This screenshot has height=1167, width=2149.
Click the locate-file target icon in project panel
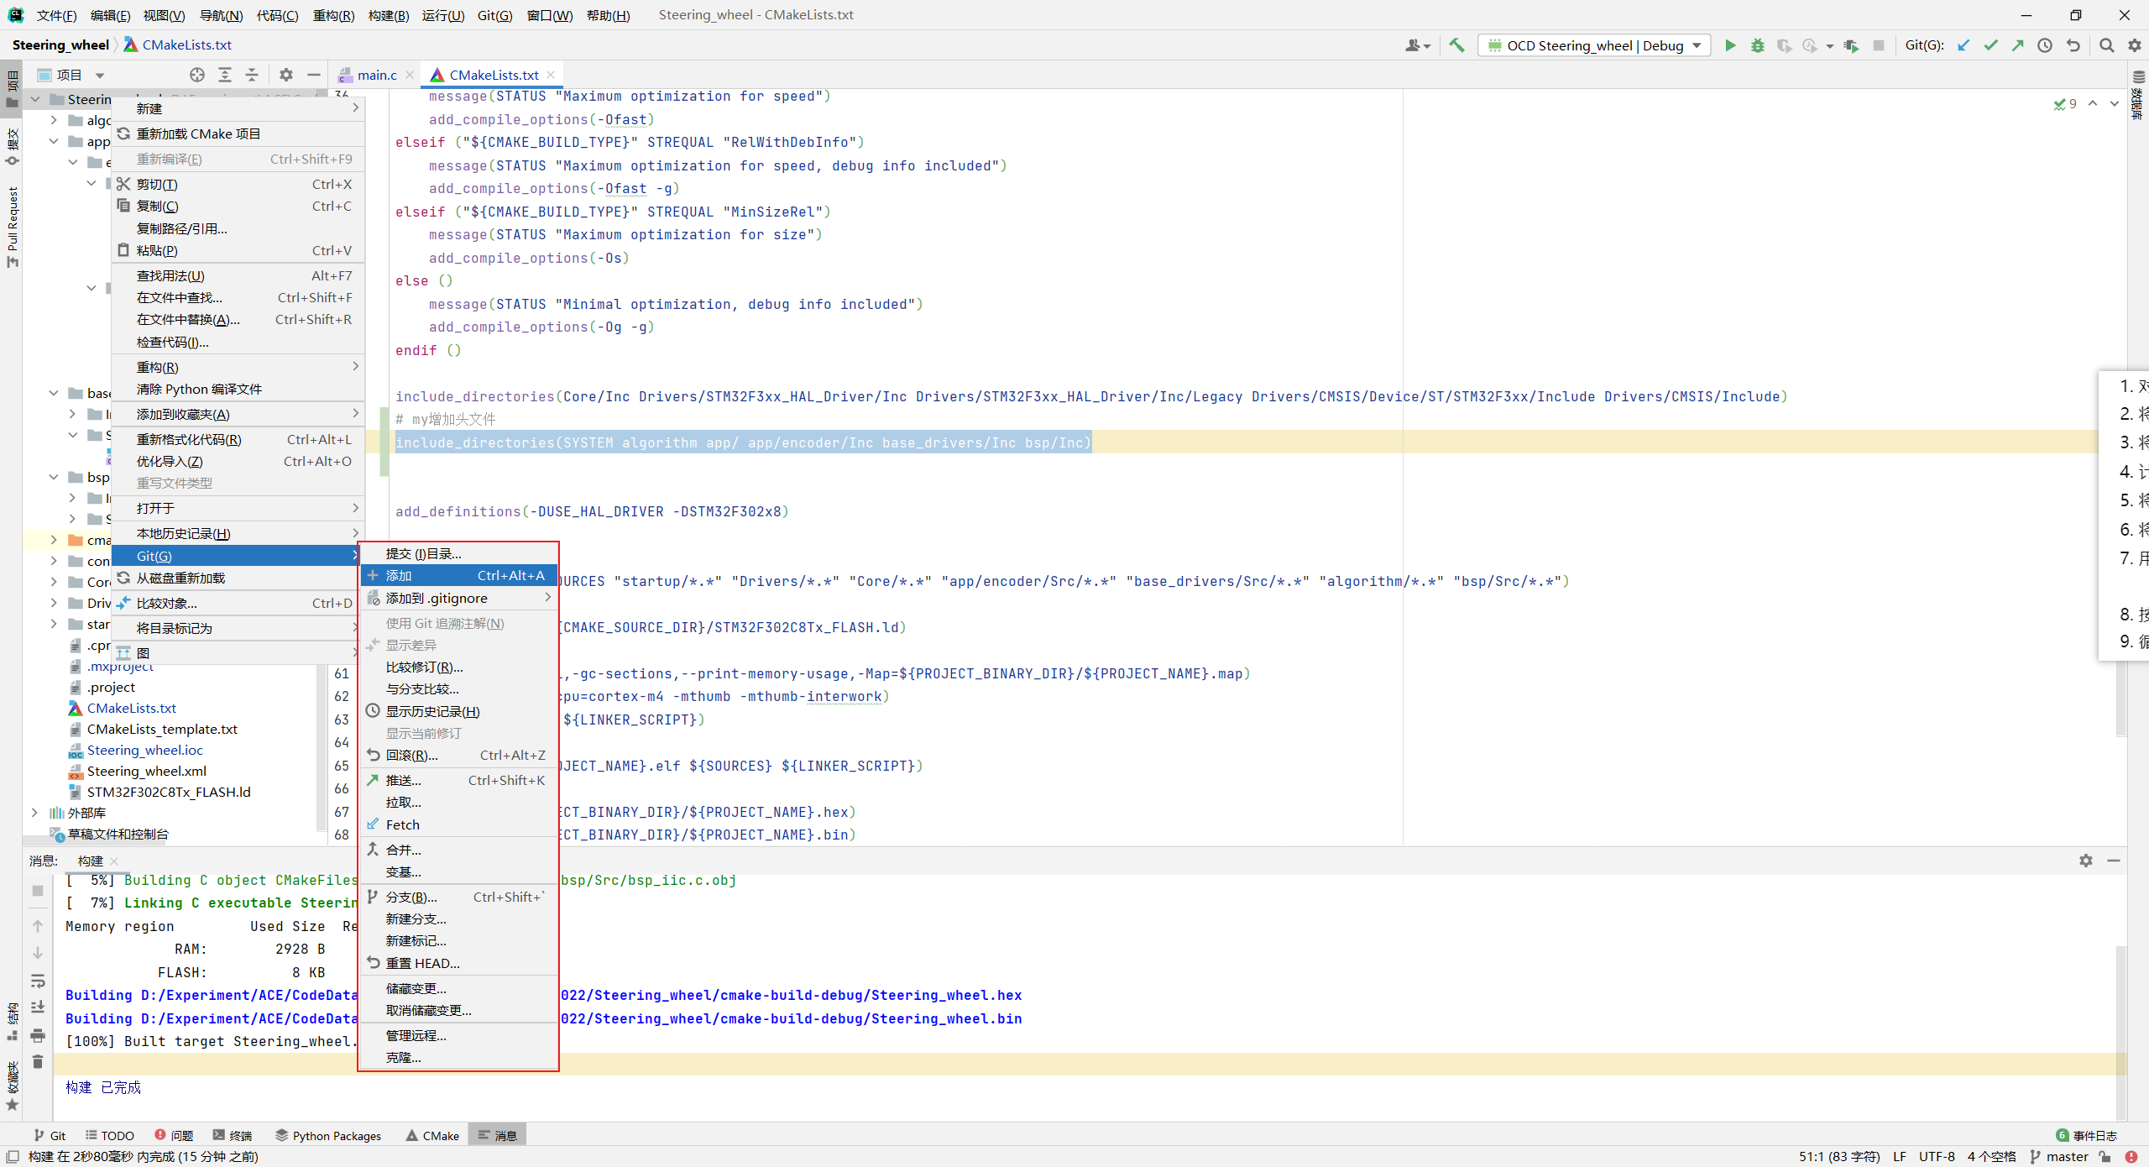point(197,75)
